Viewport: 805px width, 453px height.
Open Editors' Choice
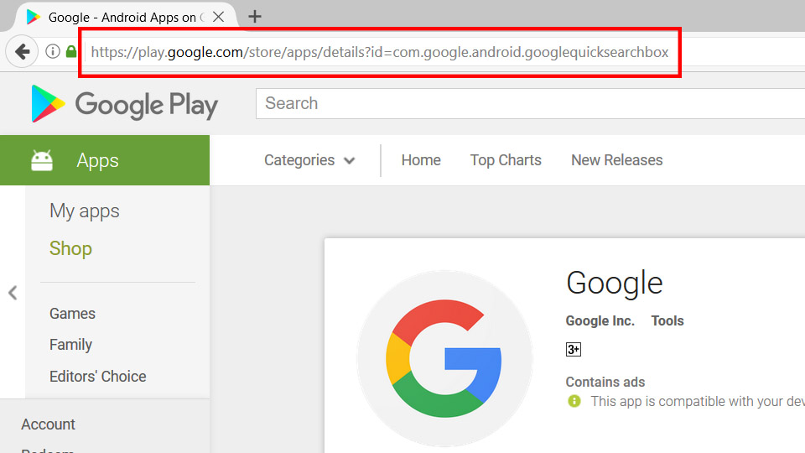pos(97,377)
